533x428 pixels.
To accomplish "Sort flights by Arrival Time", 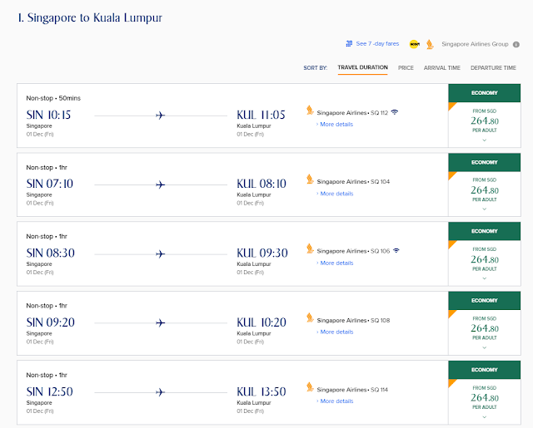I will (x=442, y=67).
